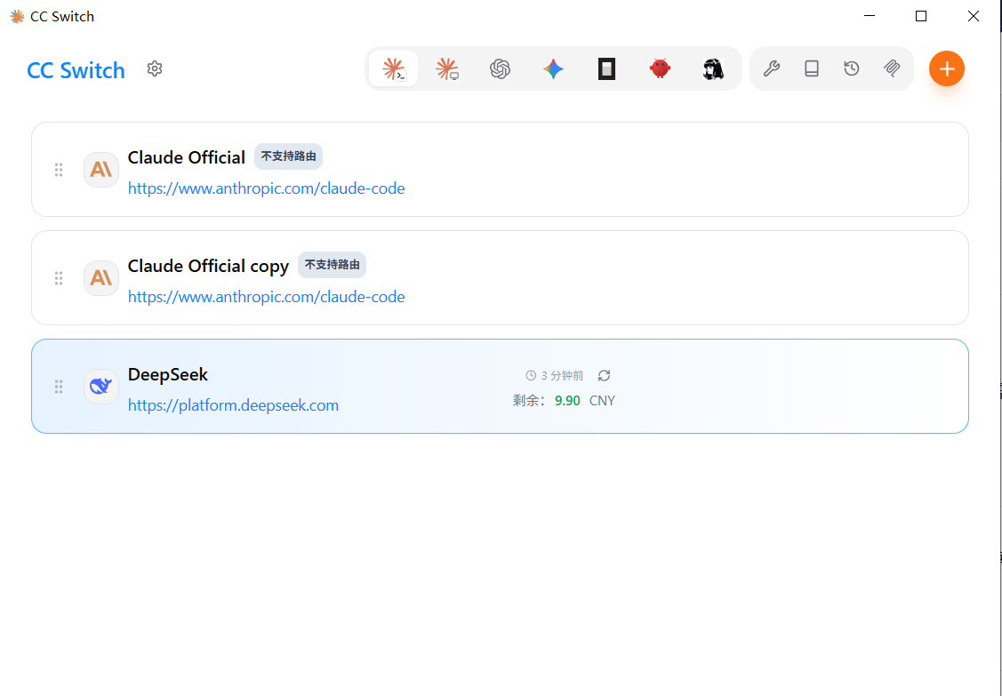
Task: Select the DeepSeek provider name
Action: click(168, 374)
